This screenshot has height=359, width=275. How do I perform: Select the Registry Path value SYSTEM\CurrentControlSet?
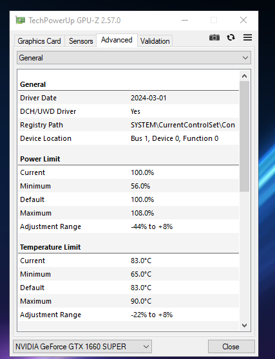183,125
